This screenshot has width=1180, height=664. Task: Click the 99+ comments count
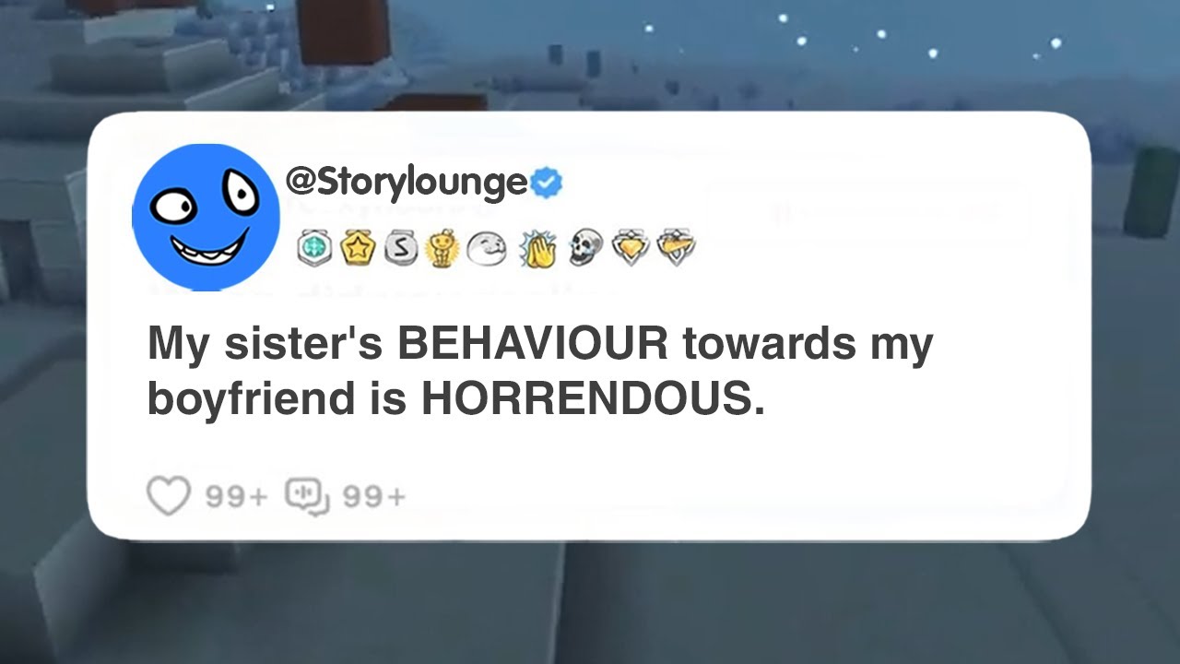[x=374, y=497]
